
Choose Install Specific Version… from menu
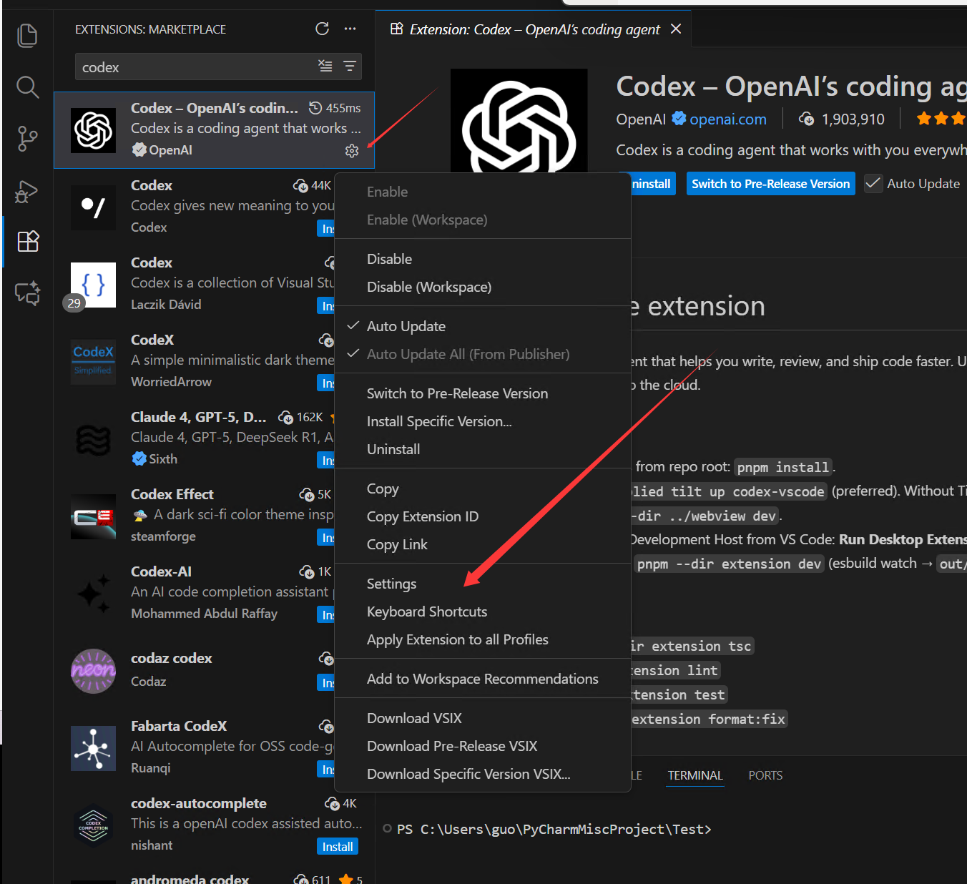click(438, 421)
